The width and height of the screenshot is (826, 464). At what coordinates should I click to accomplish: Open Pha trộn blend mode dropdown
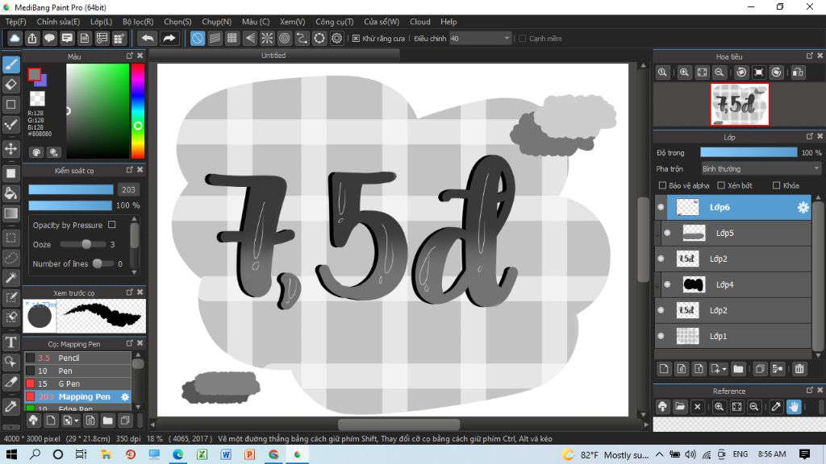(x=761, y=169)
